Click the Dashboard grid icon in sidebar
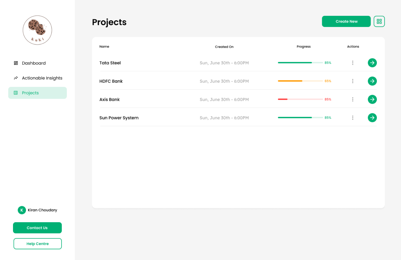 coord(16,63)
